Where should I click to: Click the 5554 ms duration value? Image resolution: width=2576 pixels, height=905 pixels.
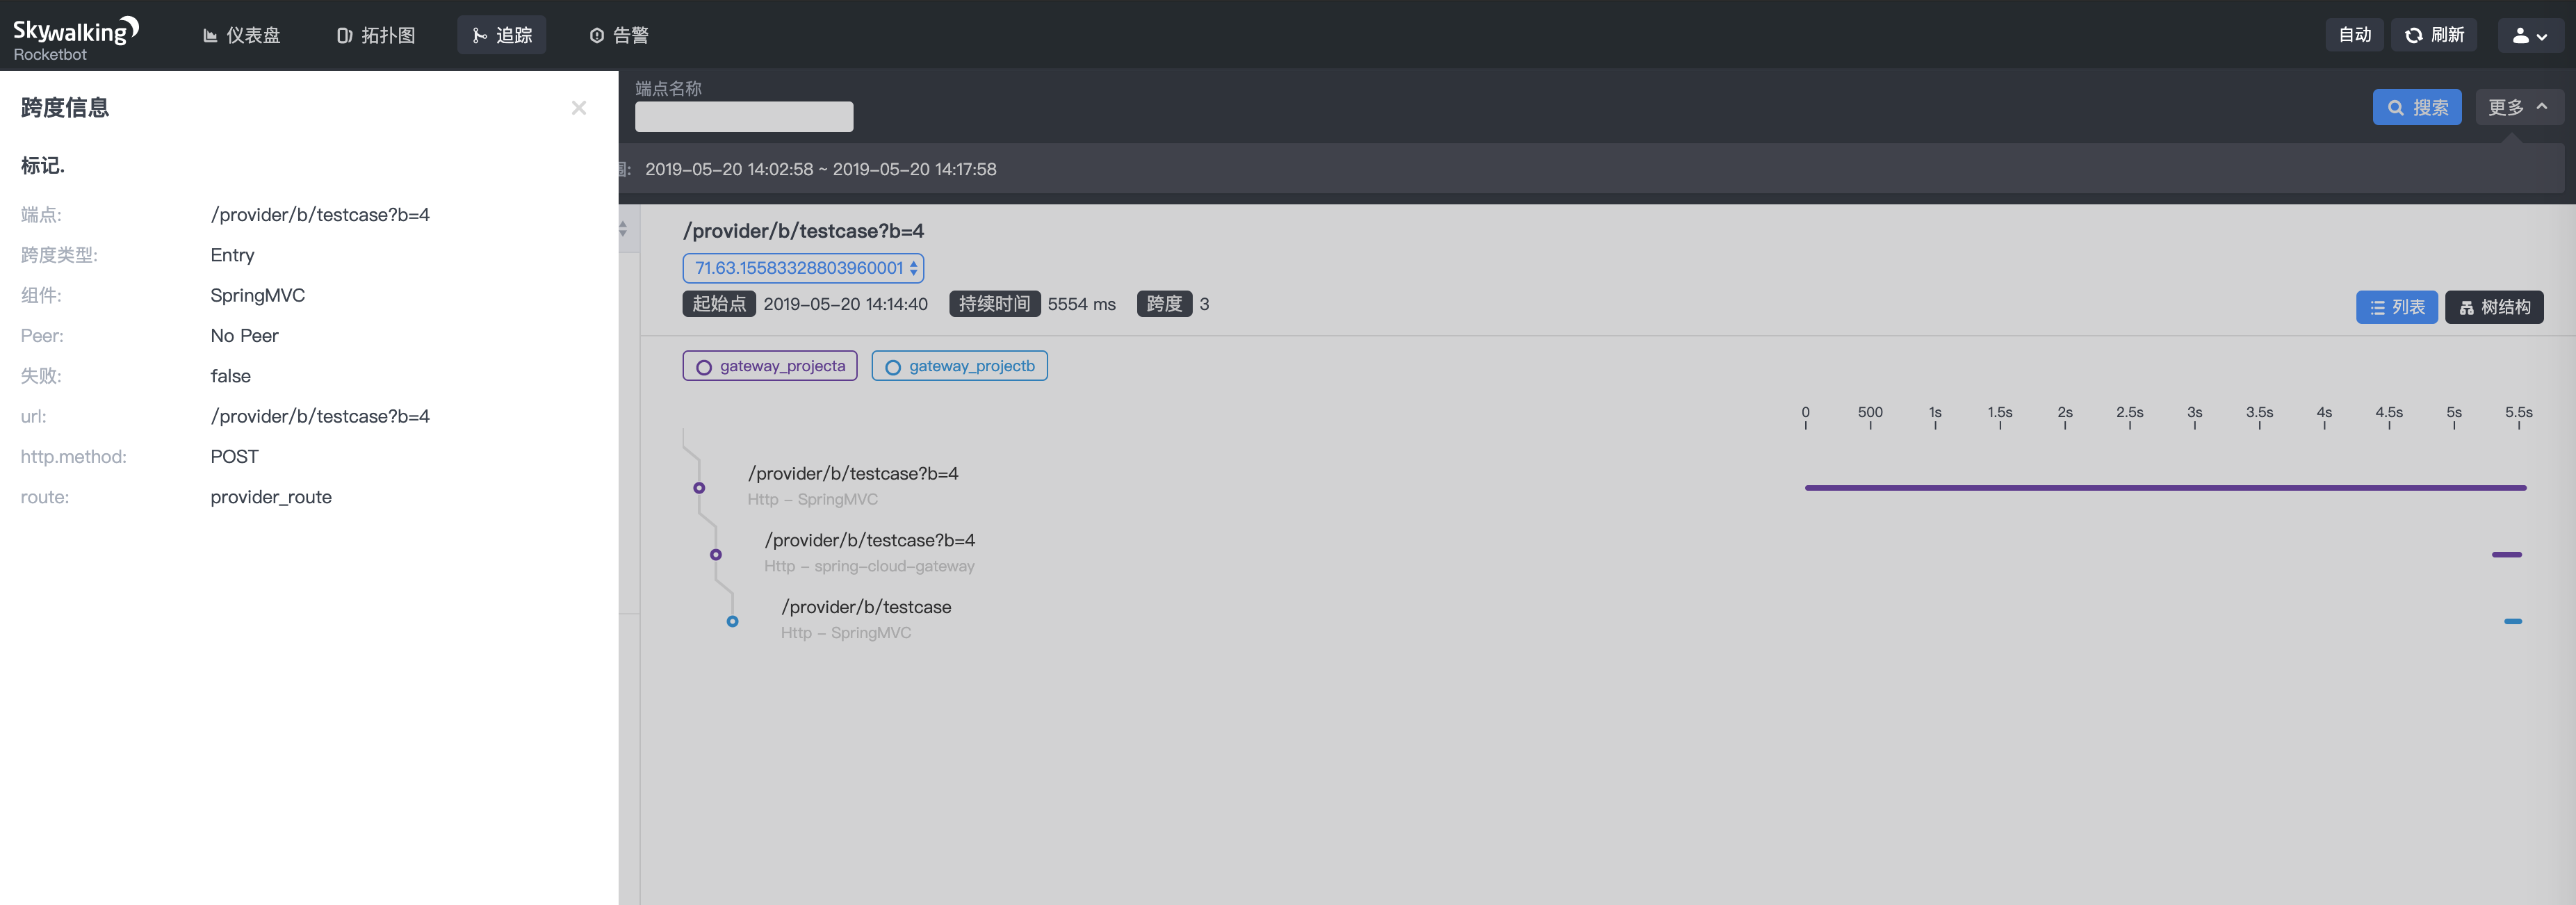click(x=1082, y=304)
